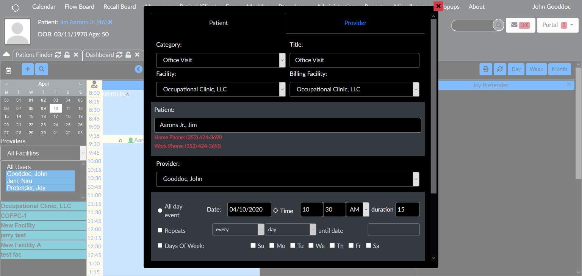Open the Recall Board menu

119,6
